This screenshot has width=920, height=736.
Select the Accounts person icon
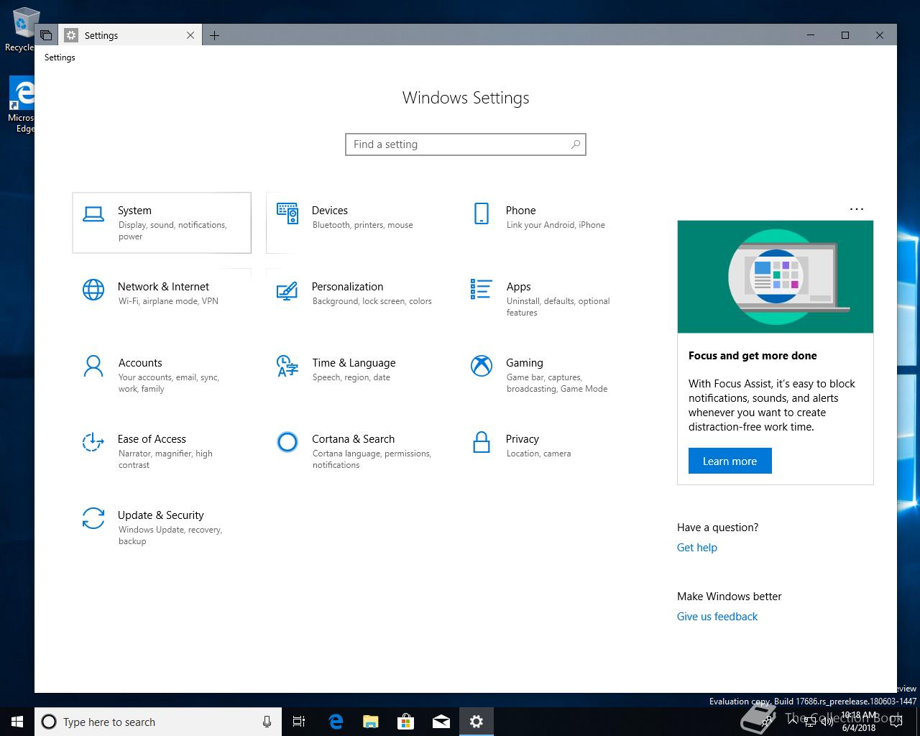point(93,366)
